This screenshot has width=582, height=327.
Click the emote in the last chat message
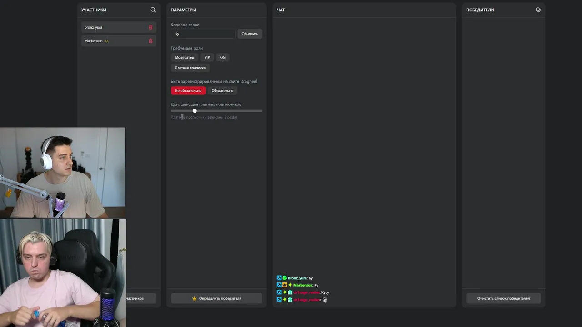point(325,300)
